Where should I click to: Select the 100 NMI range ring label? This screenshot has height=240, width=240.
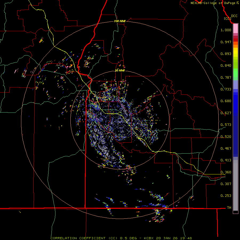[x=120, y=21]
